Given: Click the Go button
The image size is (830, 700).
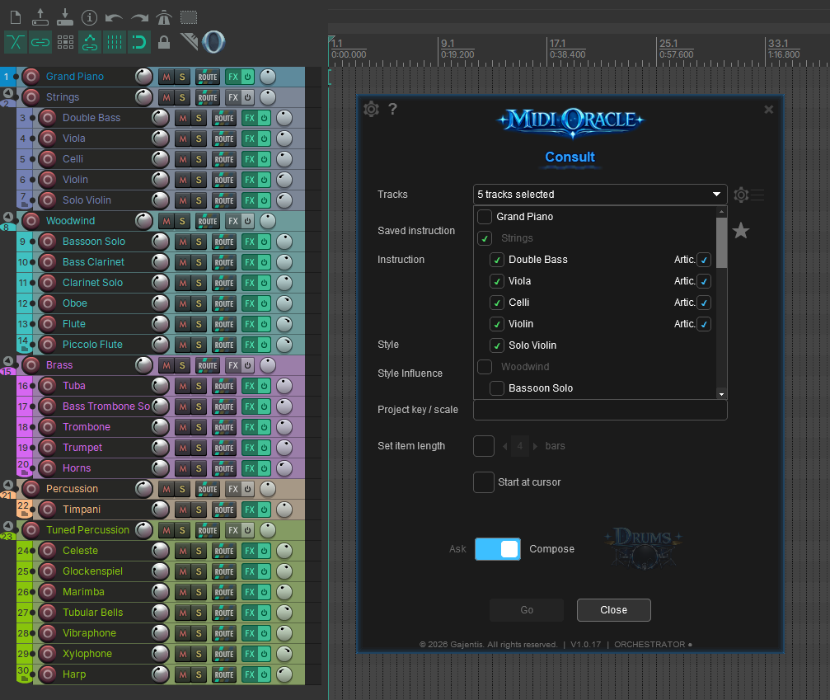Looking at the screenshot, I should [527, 610].
